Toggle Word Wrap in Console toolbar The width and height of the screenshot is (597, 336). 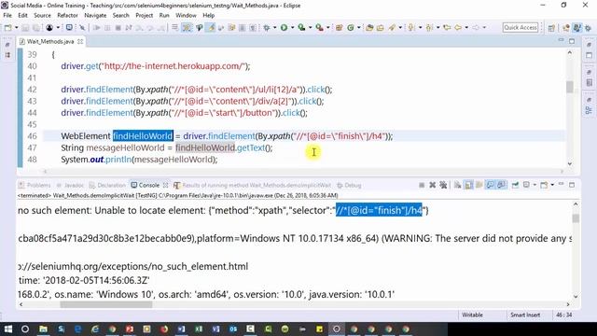pyautogui.click(x=479, y=185)
